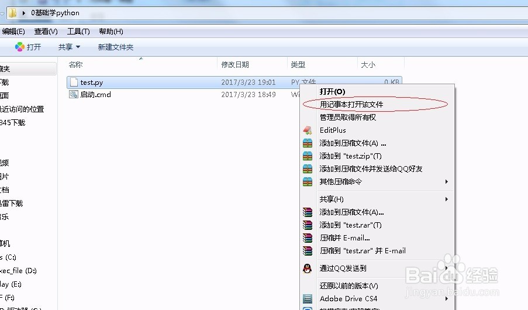Choose 还原以前的版本(V) entry
528x310 pixels.
pyautogui.click(x=348, y=286)
